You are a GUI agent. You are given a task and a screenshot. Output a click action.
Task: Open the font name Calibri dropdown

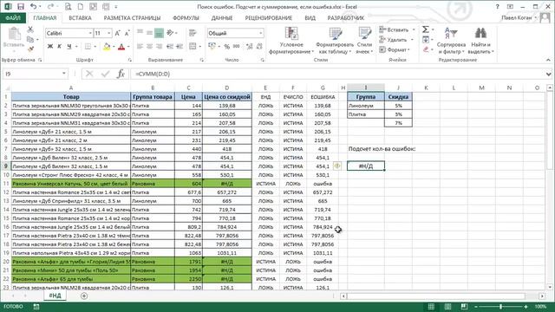point(90,33)
